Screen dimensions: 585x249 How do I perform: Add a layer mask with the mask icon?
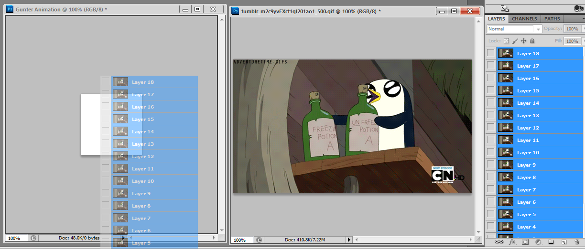click(x=525, y=242)
